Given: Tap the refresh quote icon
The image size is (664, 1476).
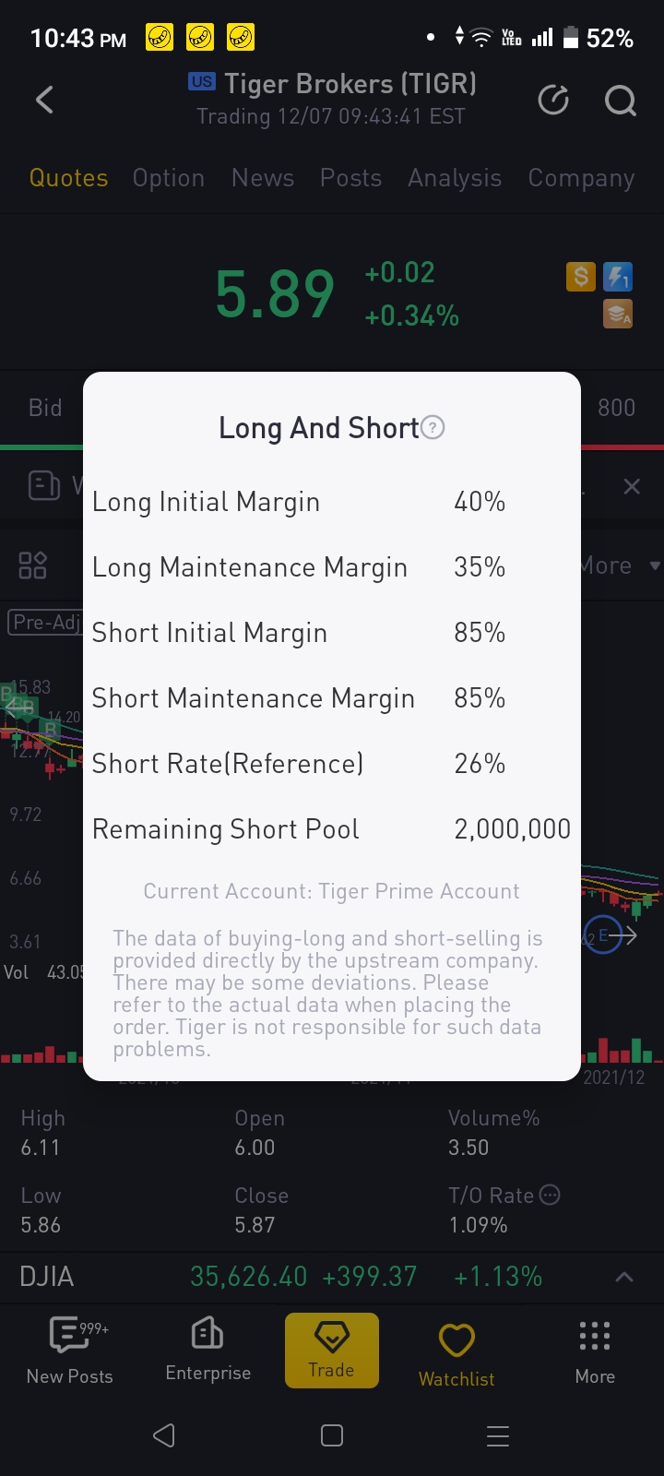Looking at the screenshot, I should (553, 100).
